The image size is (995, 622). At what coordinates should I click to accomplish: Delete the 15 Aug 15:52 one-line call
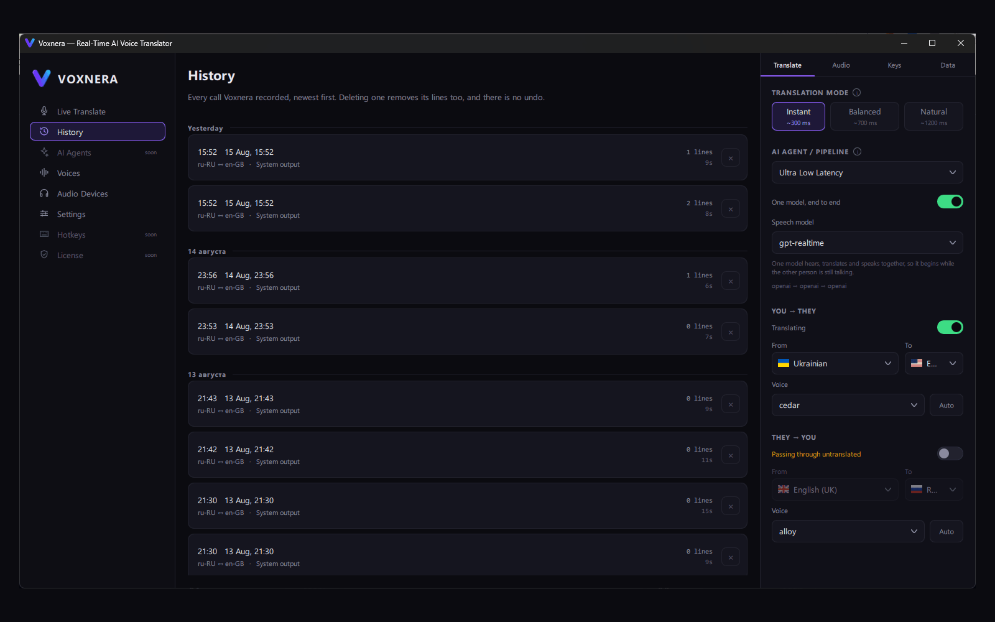(x=731, y=158)
